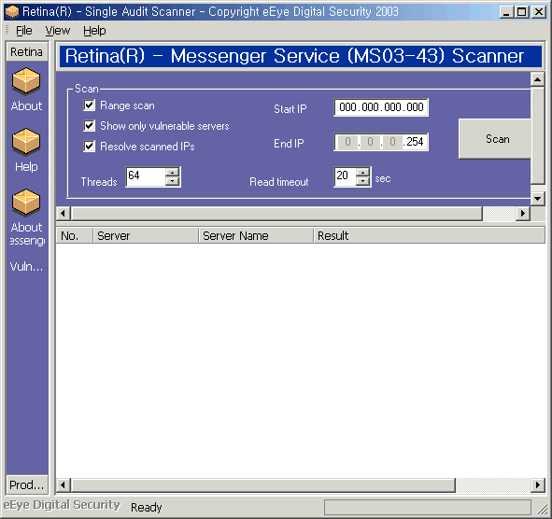The image size is (552, 519).
Task: Click scan panel vertical scrollbar up arrow
Action: 538,80
